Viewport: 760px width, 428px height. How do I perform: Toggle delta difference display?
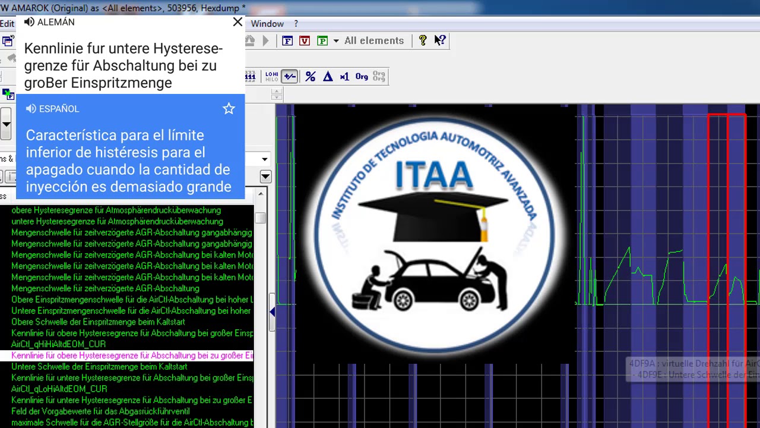click(x=328, y=76)
